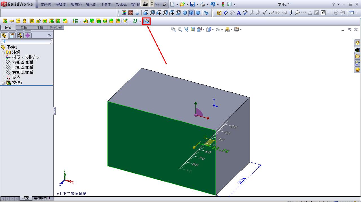
Task: Click the Spell Checker ABC icon
Action: 245,13
